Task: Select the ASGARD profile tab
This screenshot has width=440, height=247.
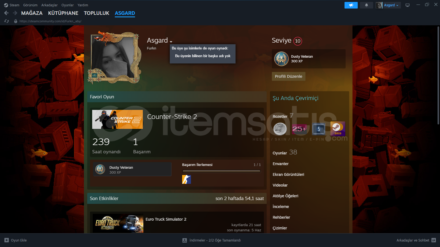Action: (x=125, y=13)
